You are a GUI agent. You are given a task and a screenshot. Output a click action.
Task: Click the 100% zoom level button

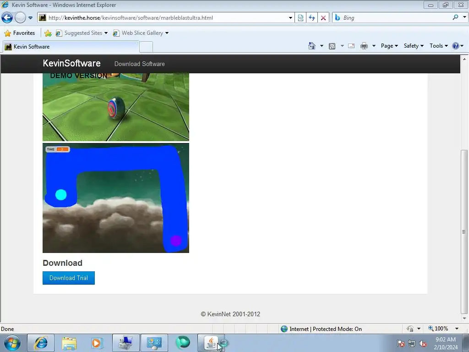click(x=438, y=329)
